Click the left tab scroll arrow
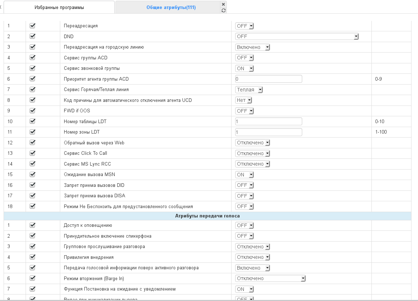Image resolution: width=418 pixels, height=301 pixels. tap(1, 7)
